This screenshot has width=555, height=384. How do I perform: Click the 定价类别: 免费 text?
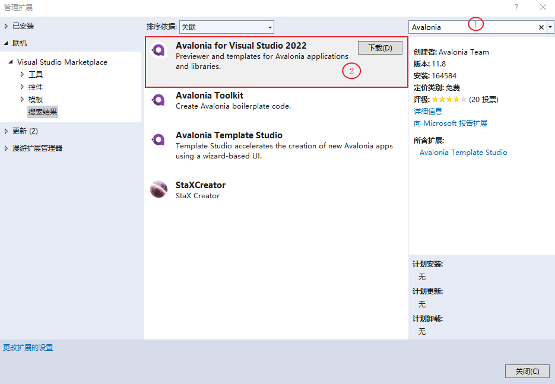click(437, 88)
